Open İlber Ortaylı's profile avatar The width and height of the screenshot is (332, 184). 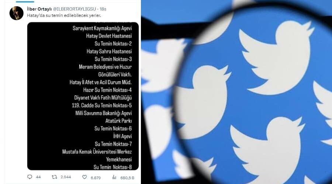point(16,13)
